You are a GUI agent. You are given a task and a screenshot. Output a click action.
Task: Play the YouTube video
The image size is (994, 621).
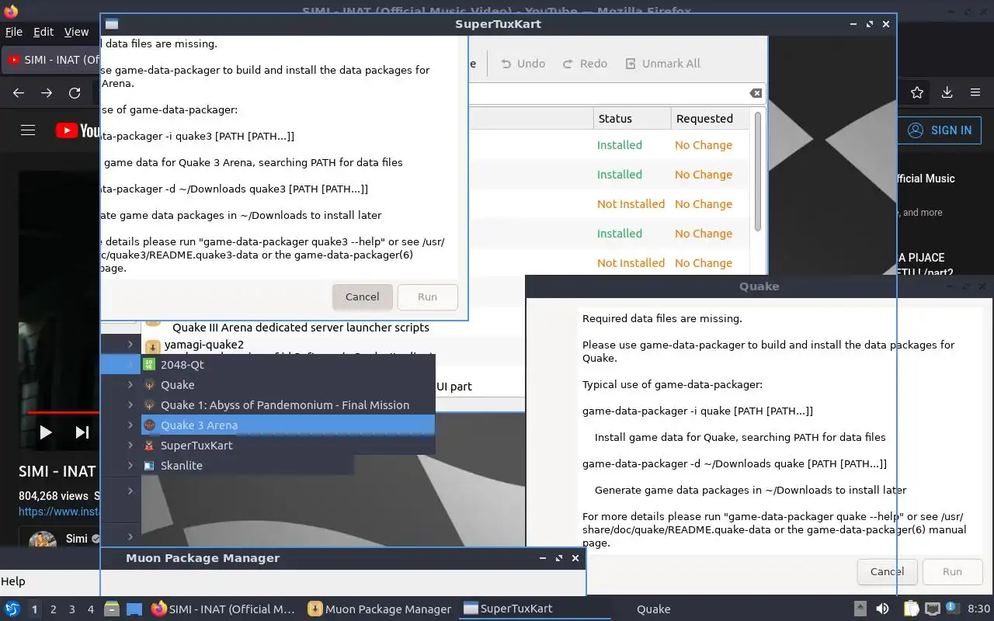[46, 432]
